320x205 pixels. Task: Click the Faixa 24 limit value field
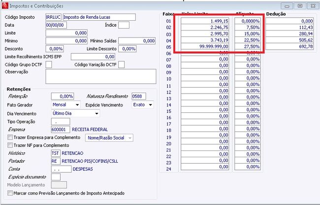[x=205, y=167]
